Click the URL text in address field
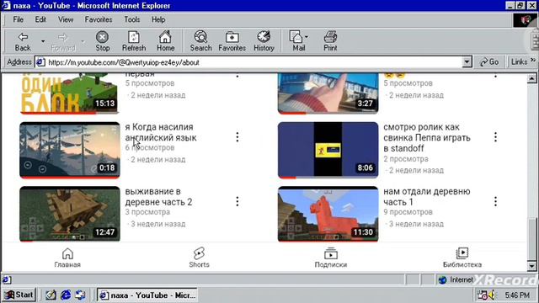 click(x=124, y=62)
